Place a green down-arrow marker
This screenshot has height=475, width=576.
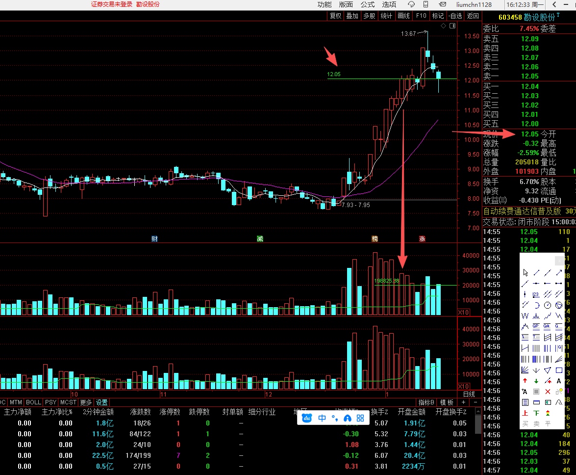pyautogui.click(x=536, y=381)
